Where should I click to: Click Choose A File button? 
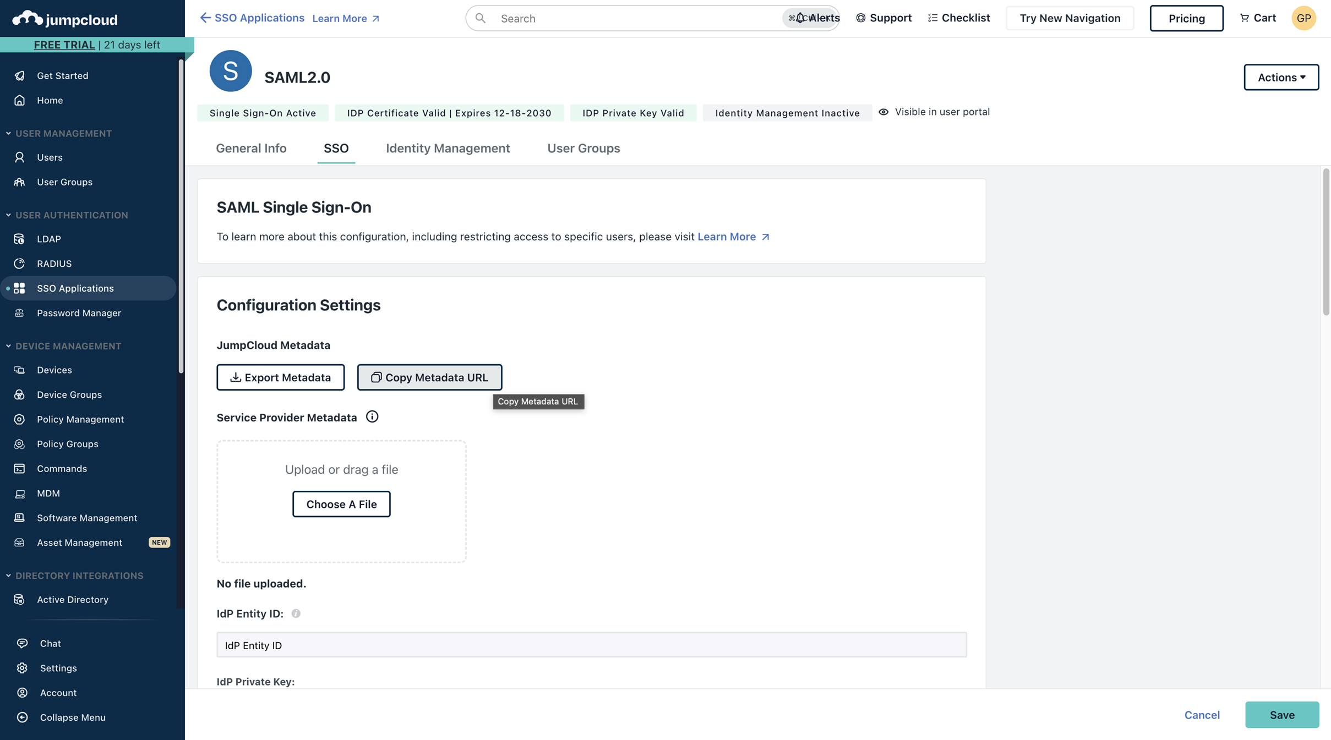[x=341, y=504]
